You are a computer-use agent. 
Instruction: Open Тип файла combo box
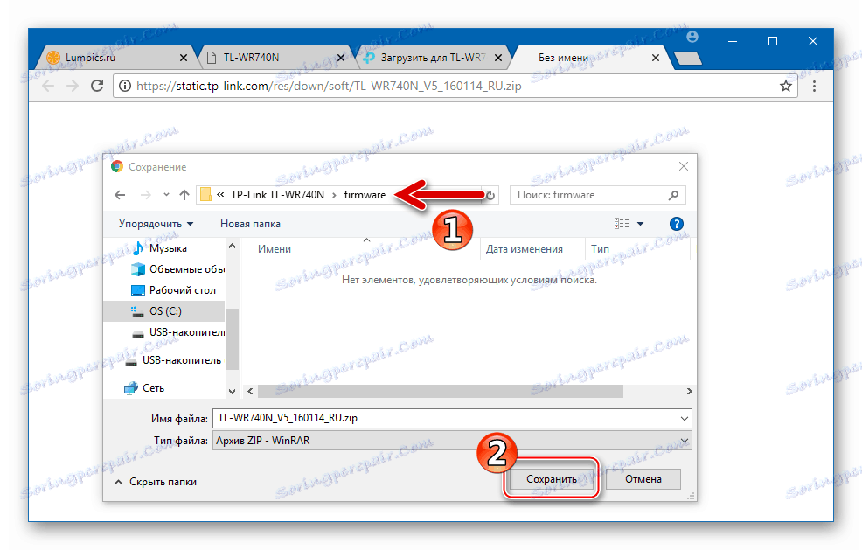[452, 441]
